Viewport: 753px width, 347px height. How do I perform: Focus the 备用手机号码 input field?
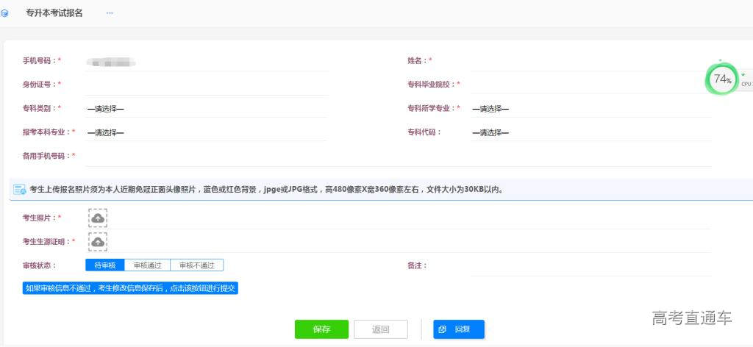click(x=397, y=157)
